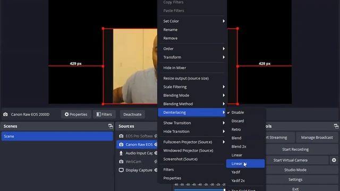Expand the Blending Method submenu
The image size is (340, 191).
click(x=192, y=104)
